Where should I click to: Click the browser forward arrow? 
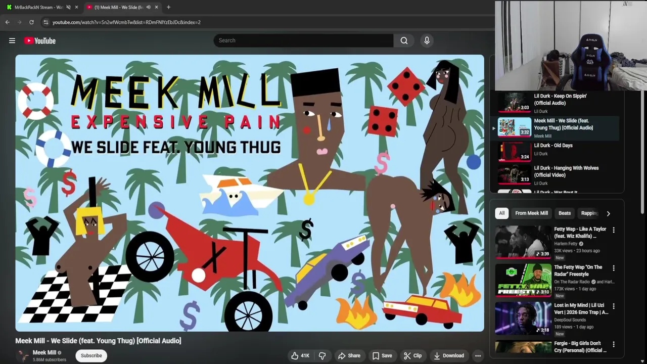point(20,22)
